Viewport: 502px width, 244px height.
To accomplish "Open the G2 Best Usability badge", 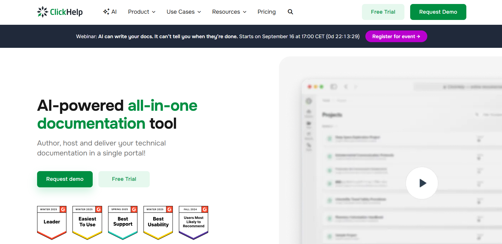I will pyautogui.click(x=158, y=223).
